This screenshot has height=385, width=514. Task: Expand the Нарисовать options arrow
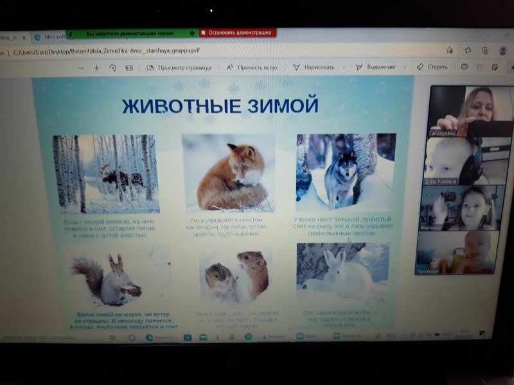click(x=344, y=67)
